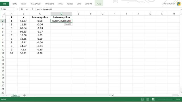
Task: Switch to Page Layout view icon
Action: 148,99
